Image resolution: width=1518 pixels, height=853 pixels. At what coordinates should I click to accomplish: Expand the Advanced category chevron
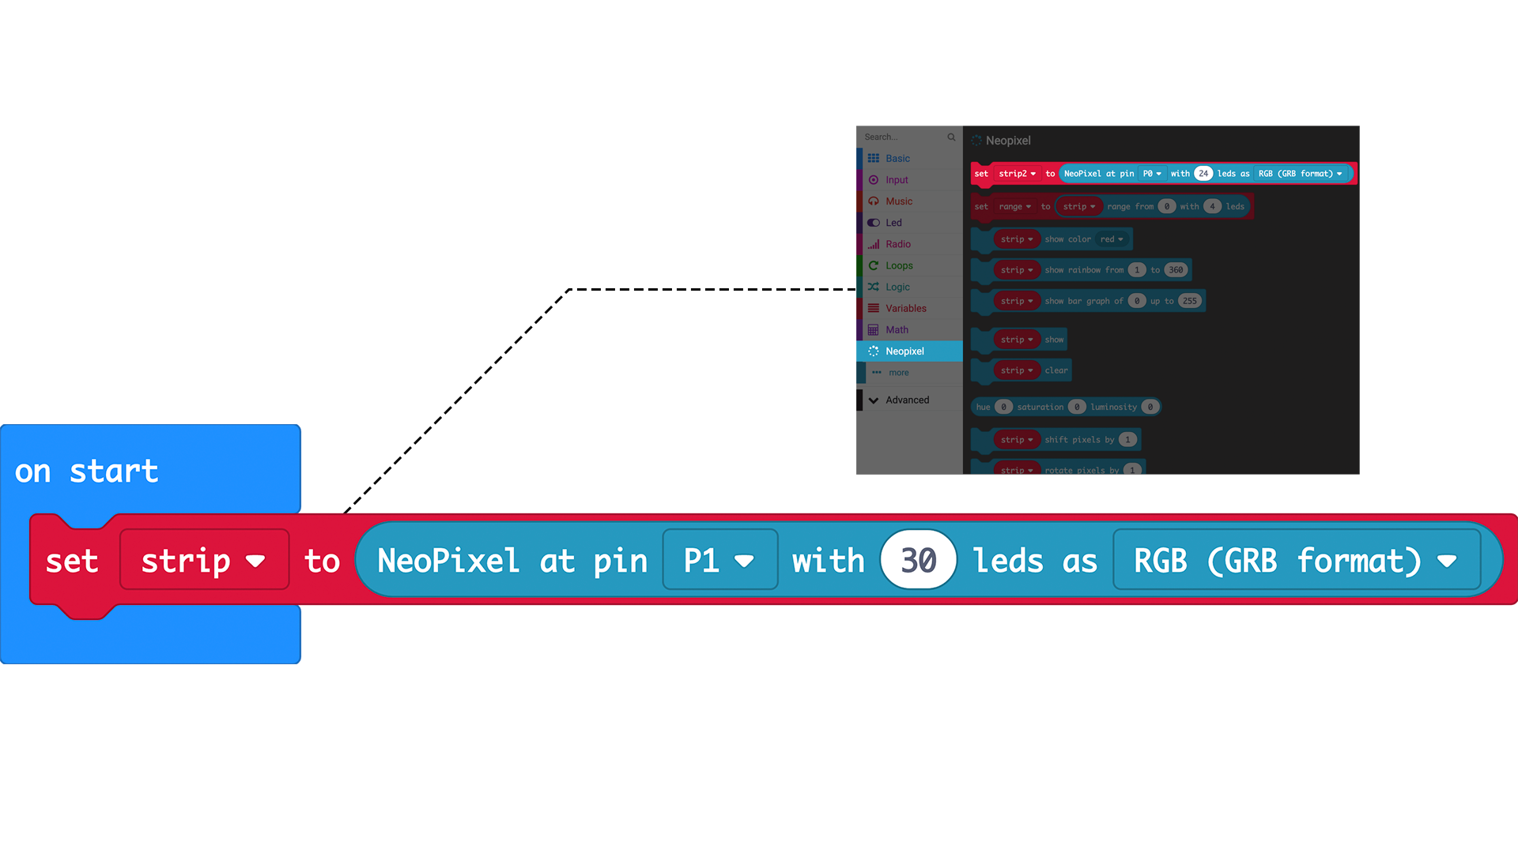coord(874,400)
